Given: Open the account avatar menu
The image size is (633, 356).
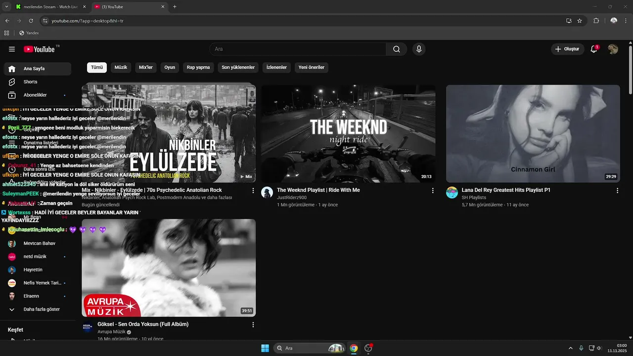Looking at the screenshot, I should (x=613, y=49).
